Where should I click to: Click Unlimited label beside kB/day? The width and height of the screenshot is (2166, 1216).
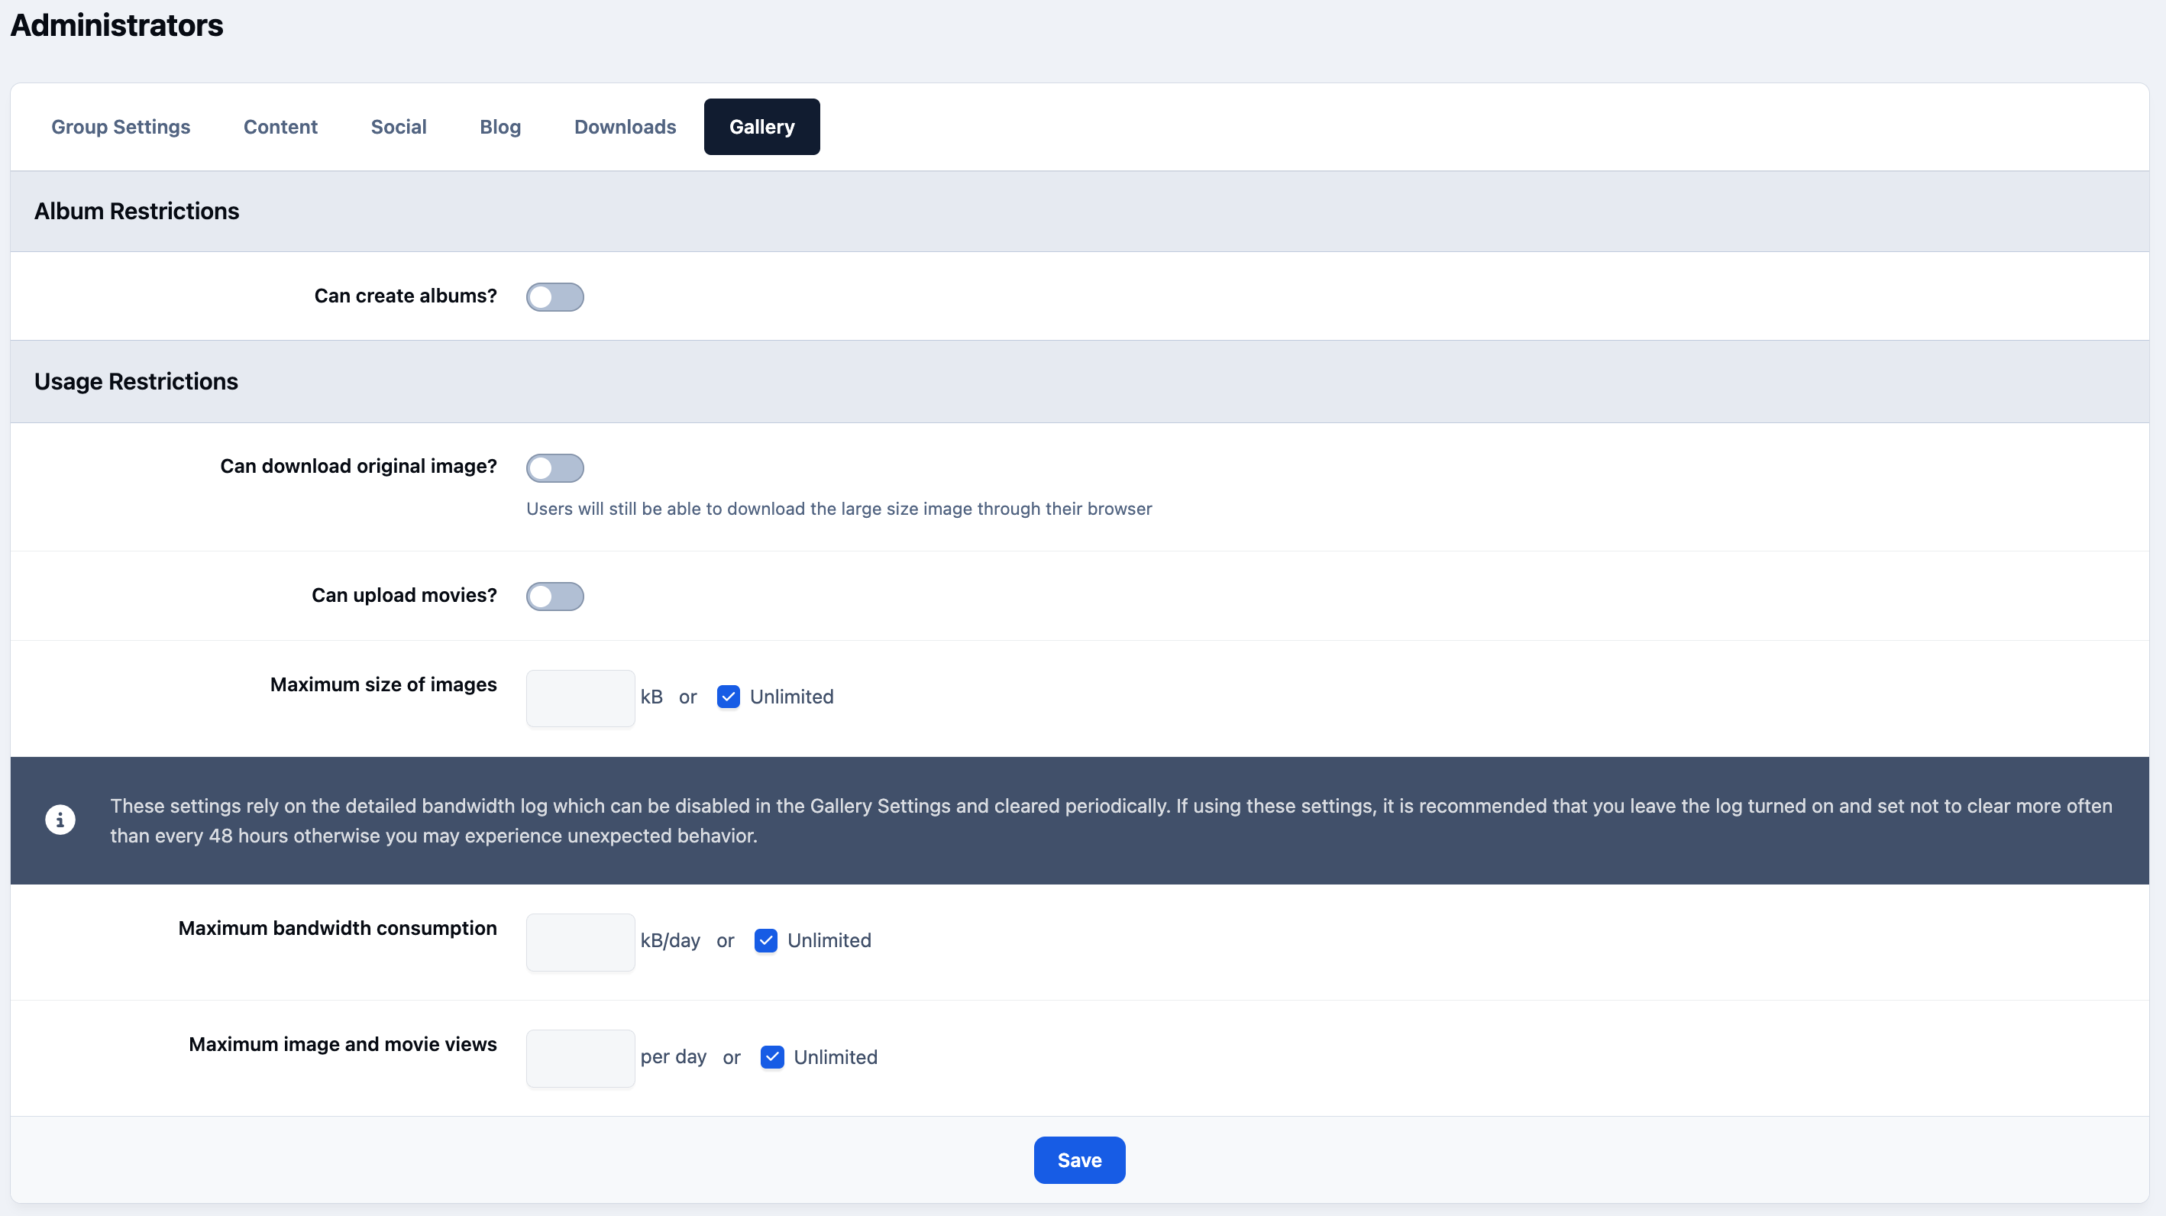pyautogui.click(x=829, y=941)
